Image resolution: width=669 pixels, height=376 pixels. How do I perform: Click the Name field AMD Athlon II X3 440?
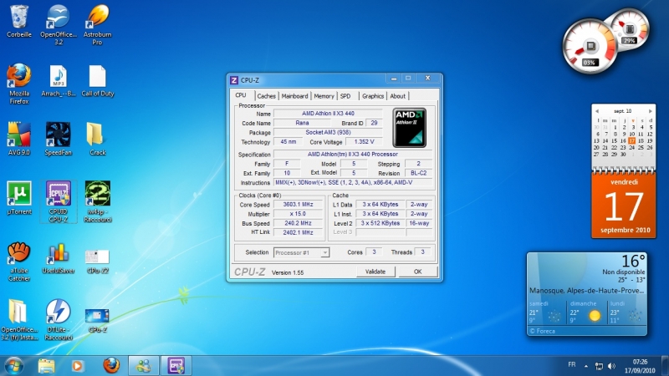(328, 114)
